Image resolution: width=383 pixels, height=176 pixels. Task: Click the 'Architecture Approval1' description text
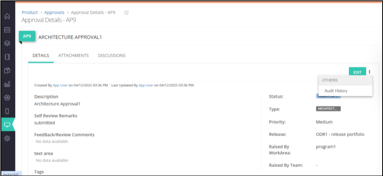pos(57,104)
